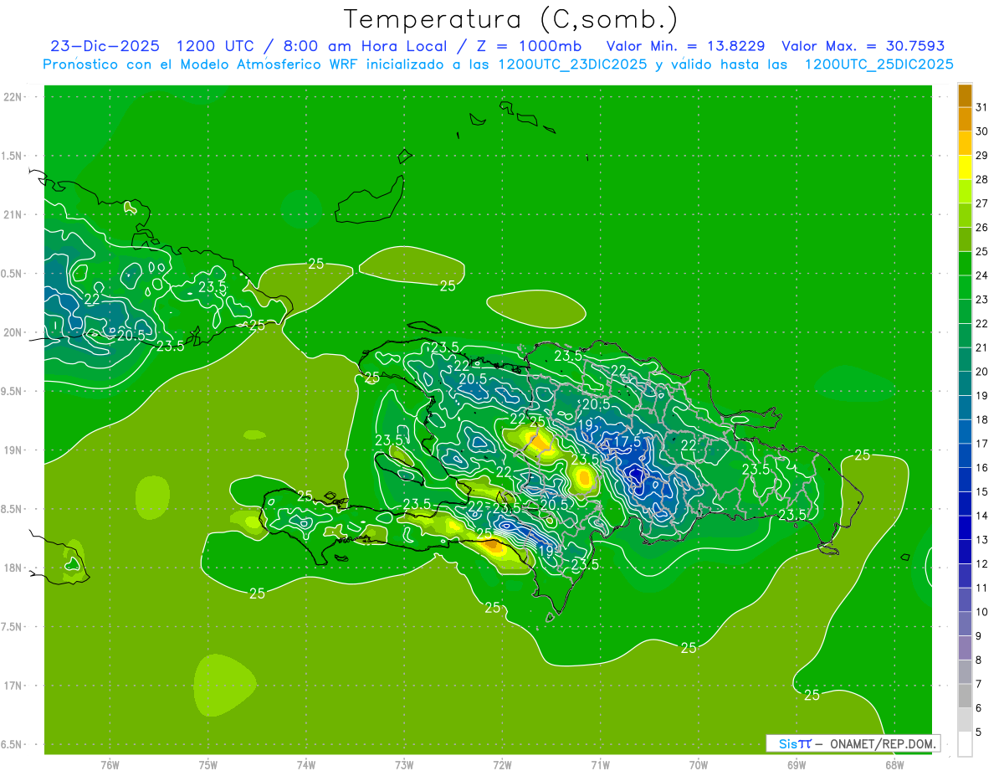Click the '6.5N' latitude axis label
The image size is (1004, 776).
(13, 744)
